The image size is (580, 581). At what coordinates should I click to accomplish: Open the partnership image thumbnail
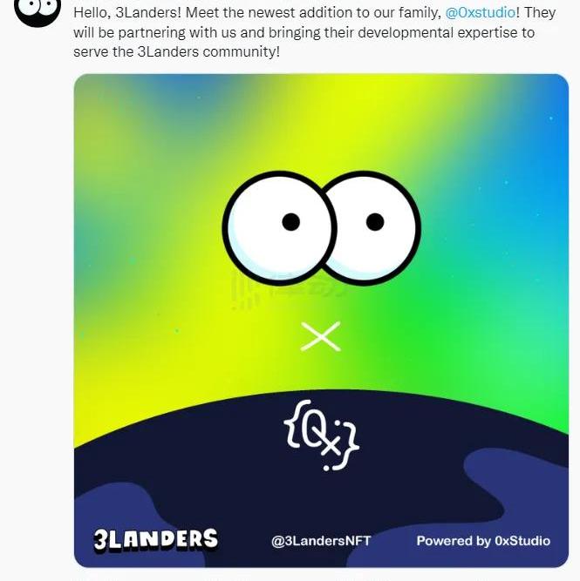[321, 321]
